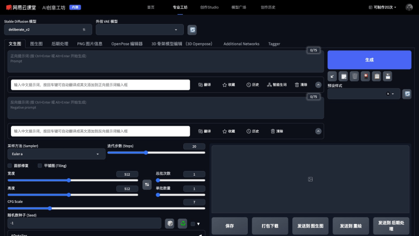This screenshot has width=419, height=236.
Task: Open 模型广场 in the top navigation
Action: point(239,7)
